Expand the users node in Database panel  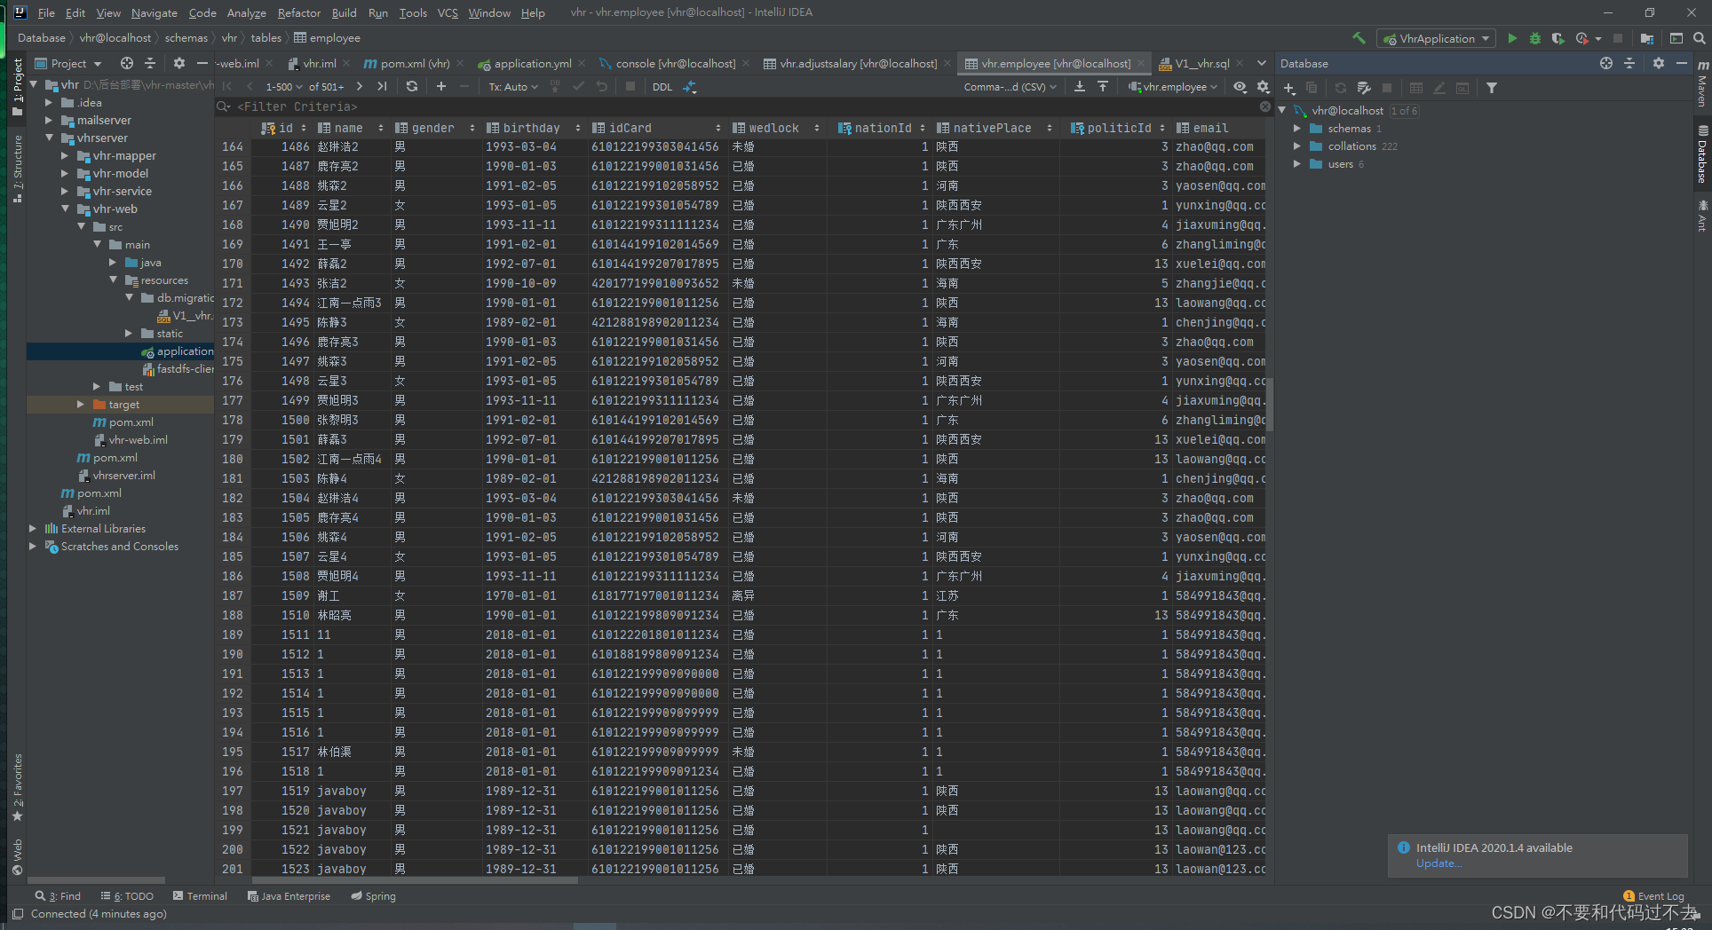pyautogui.click(x=1298, y=163)
